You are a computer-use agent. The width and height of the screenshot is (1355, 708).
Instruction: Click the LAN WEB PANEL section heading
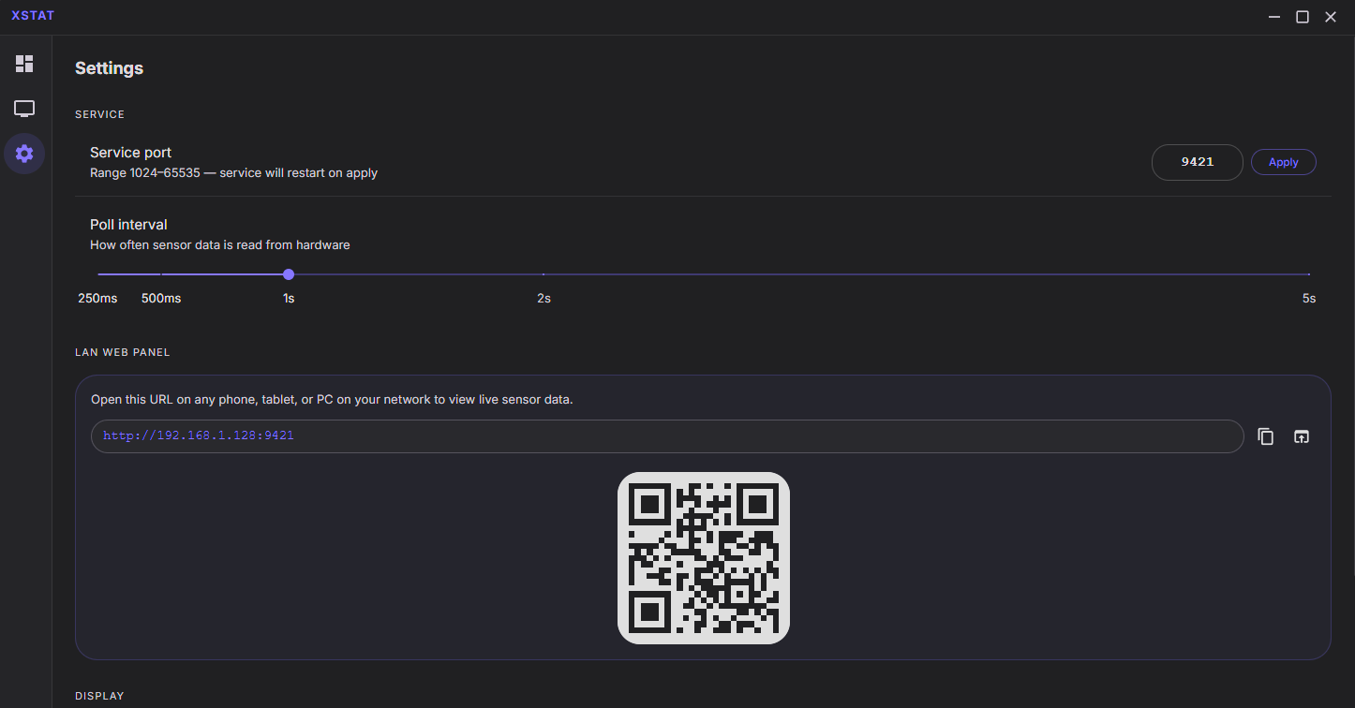(x=122, y=352)
